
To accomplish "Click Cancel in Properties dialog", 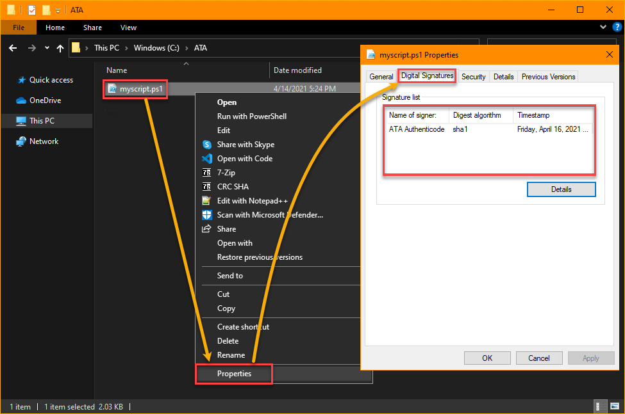I will 539,358.
